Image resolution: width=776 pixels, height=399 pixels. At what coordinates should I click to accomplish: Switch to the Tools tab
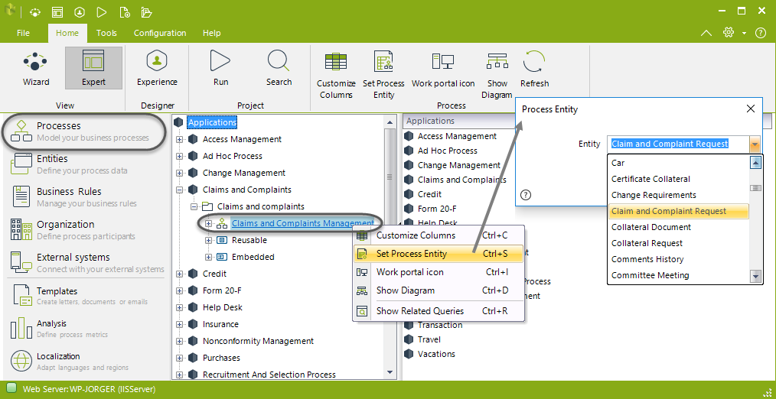[106, 33]
